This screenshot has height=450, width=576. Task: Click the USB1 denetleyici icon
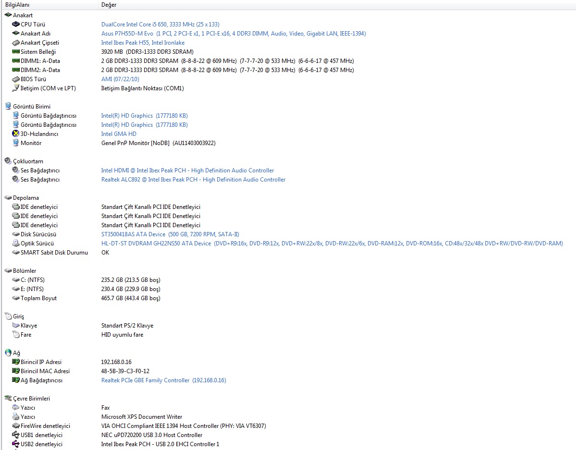(15, 435)
